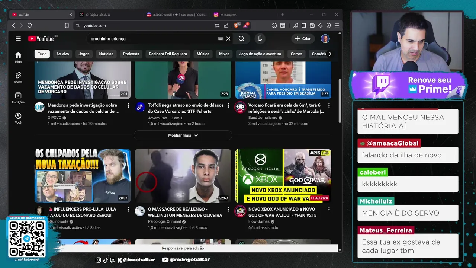Open Leo AI sparkle icon
476x268 pixels.
320,25
